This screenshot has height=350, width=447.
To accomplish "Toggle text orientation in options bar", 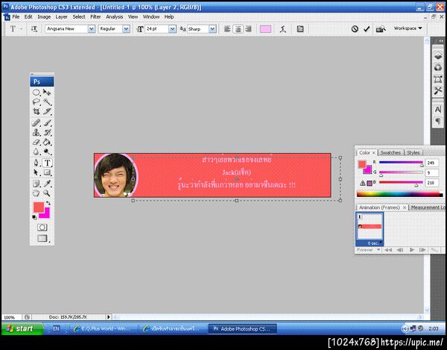I will click(x=34, y=29).
